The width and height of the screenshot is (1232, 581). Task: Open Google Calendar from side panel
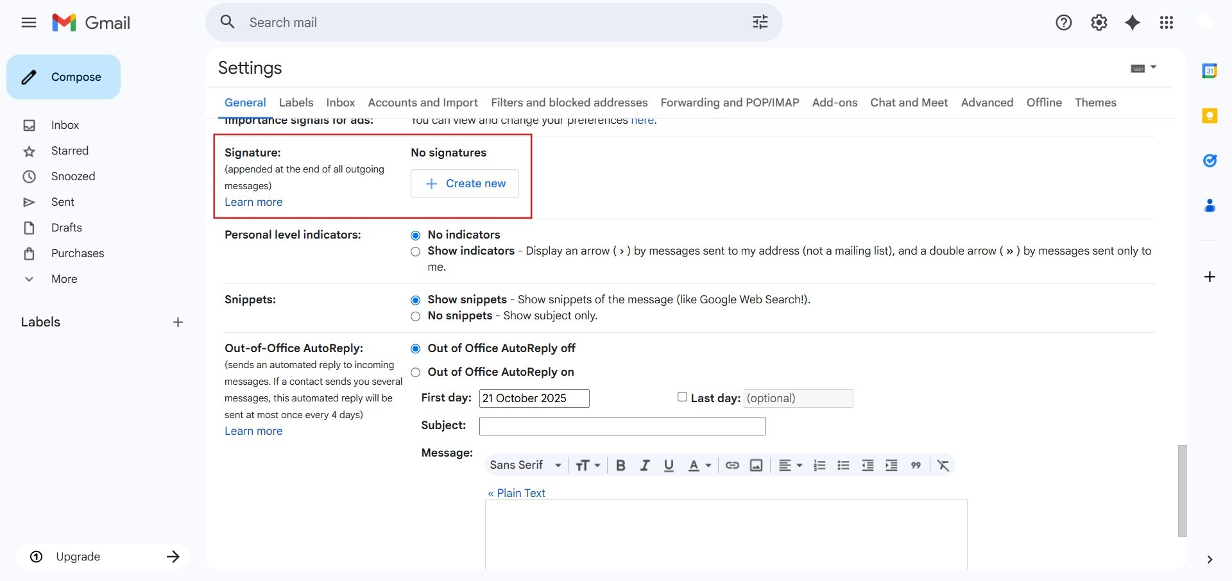click(x=1210, y=71)
